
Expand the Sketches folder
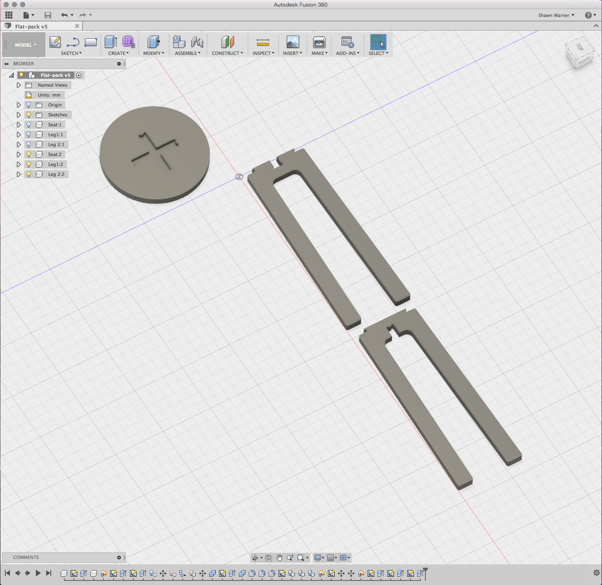point(19,114)
